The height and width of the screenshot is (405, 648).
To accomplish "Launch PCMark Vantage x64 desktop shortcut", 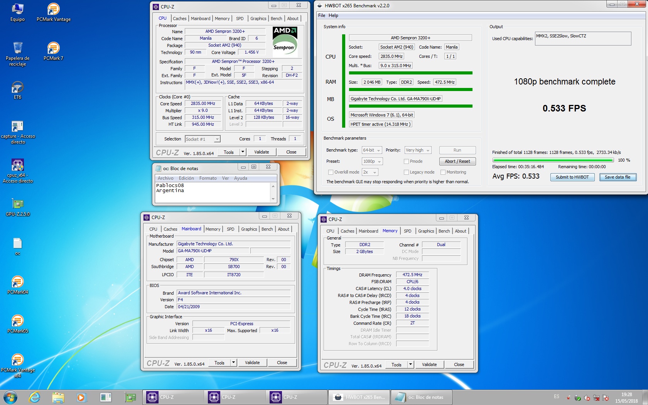I will pyautogui.click(x=18, y=366).
